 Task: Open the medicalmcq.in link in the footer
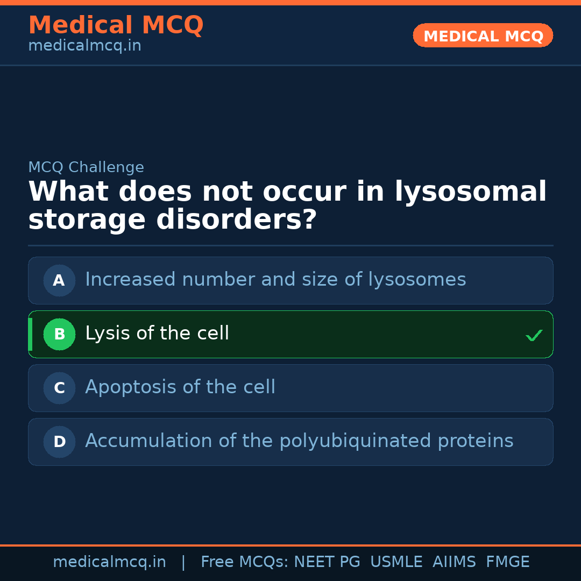pos(109,562)
